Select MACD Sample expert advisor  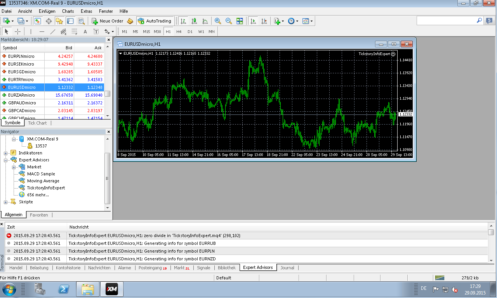[41, 174]
